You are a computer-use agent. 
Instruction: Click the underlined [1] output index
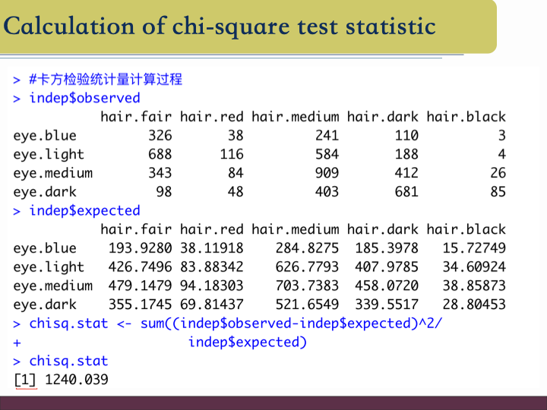[25, 380]
